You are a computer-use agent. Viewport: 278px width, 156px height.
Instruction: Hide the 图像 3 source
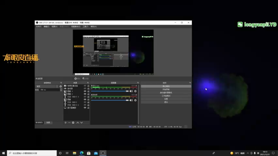tap(85, 91)
